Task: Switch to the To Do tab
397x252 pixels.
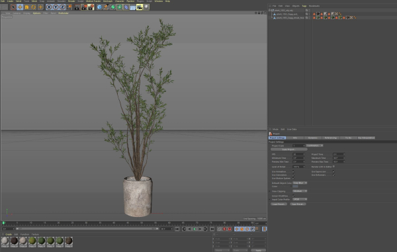Action: click(349, 138)
